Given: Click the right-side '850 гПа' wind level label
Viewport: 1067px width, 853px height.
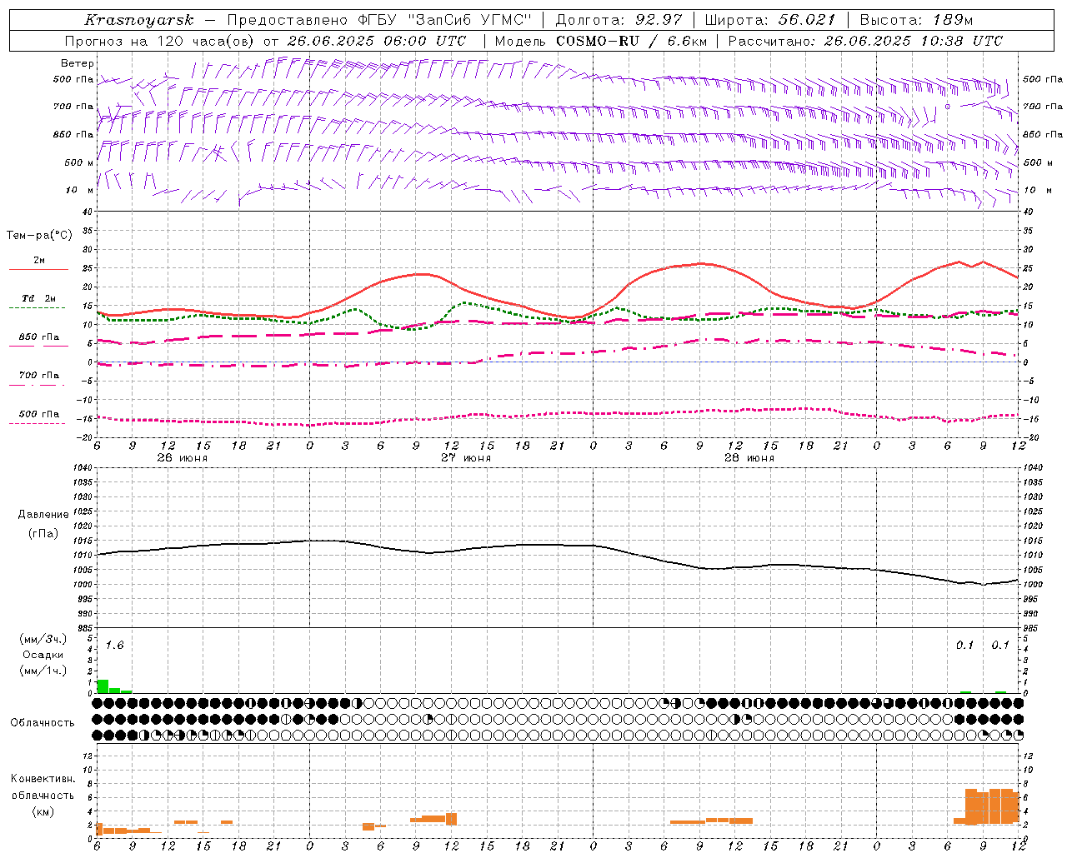Looking at the screenshot, I should (x=1043, y=134).
